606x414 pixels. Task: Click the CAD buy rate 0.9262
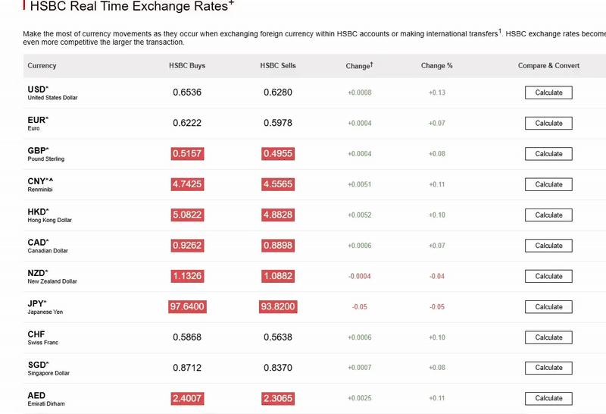pos(187,245)
